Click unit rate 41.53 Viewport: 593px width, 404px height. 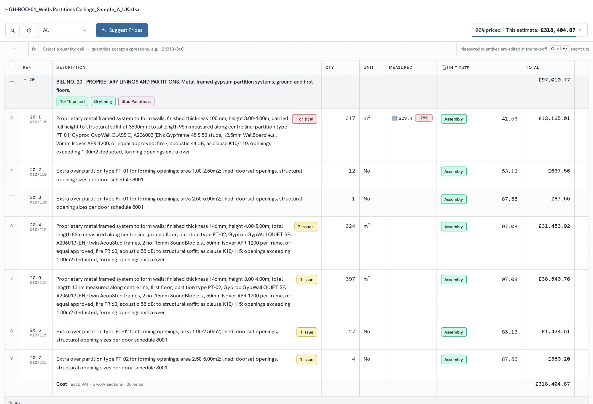(x=509, y=119)
